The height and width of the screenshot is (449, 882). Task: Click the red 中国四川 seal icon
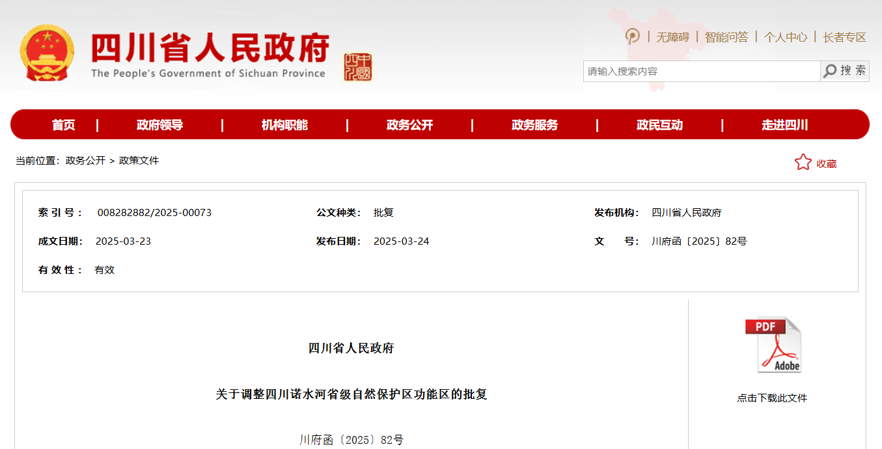click(358, 67)
